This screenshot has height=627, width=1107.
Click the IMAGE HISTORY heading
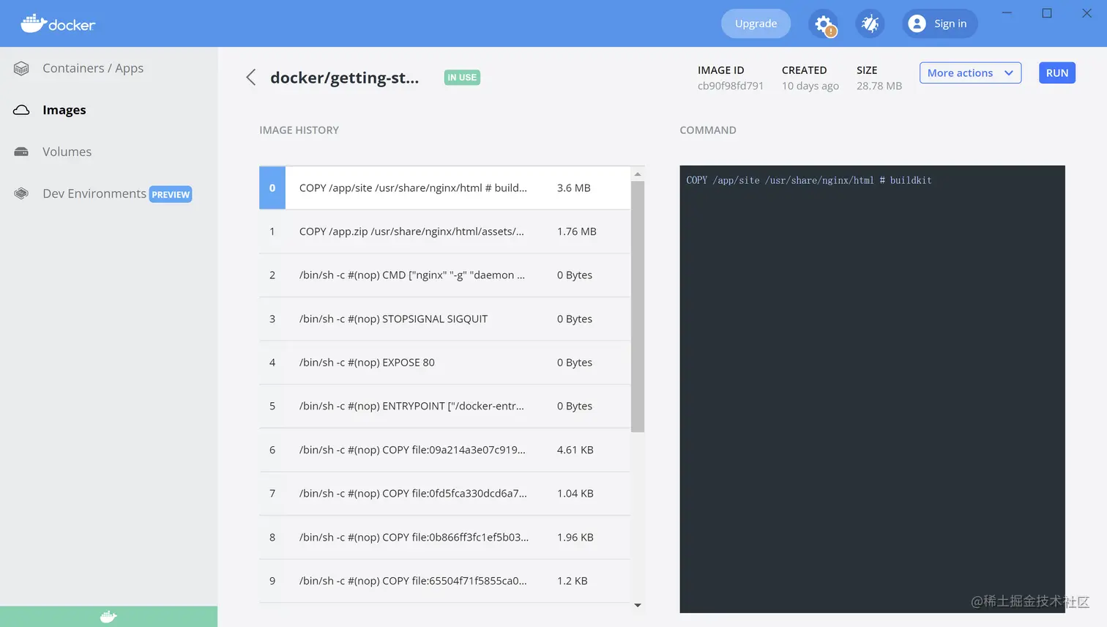[299, 130]
